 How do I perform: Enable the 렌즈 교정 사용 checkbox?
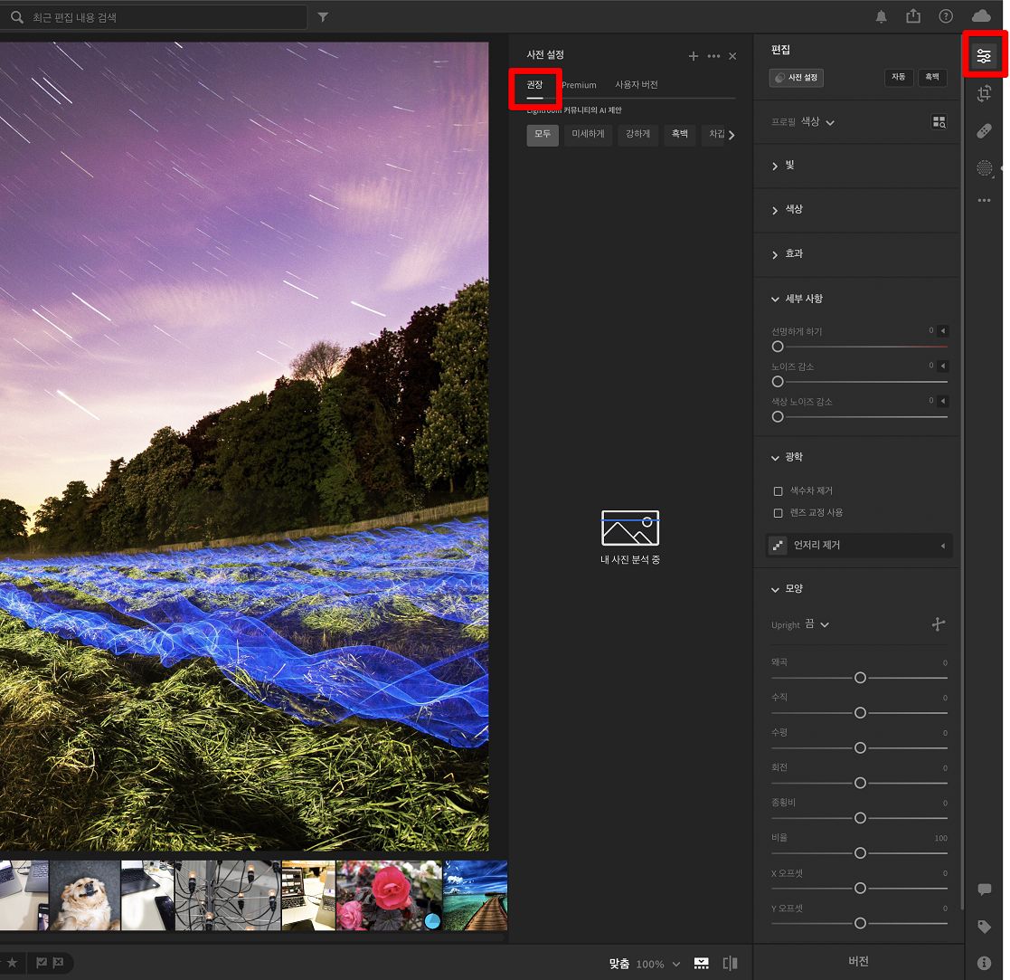(779, 513)
